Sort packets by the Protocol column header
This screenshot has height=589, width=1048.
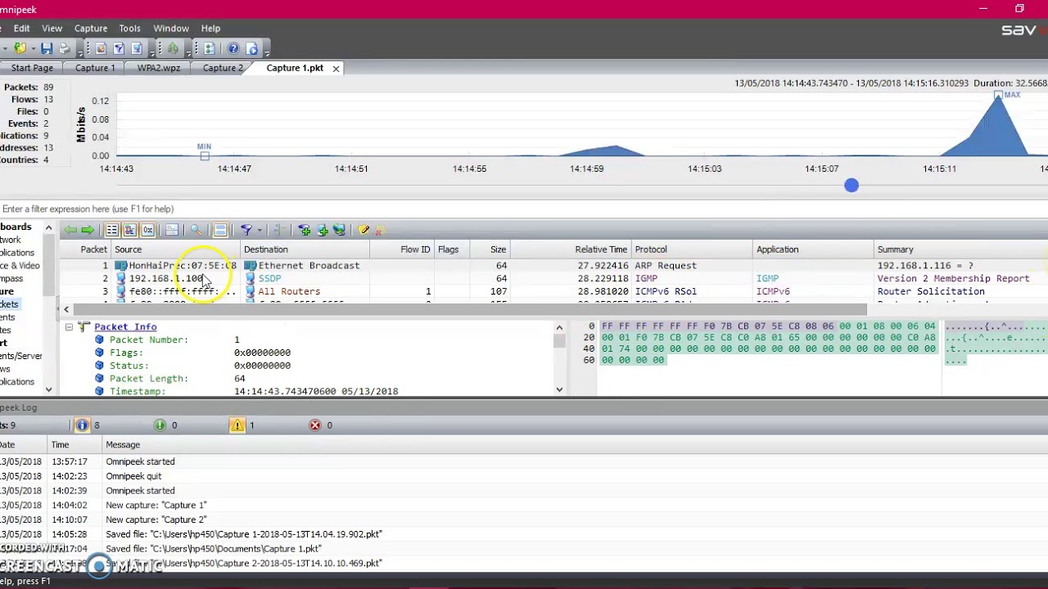pyautogui.click(x=692, y=250)
